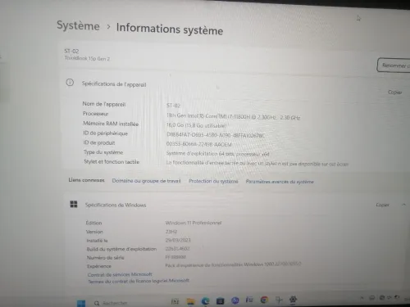
Task: Click the Spécifications de l'appareil header
Action: pos(114,84)
